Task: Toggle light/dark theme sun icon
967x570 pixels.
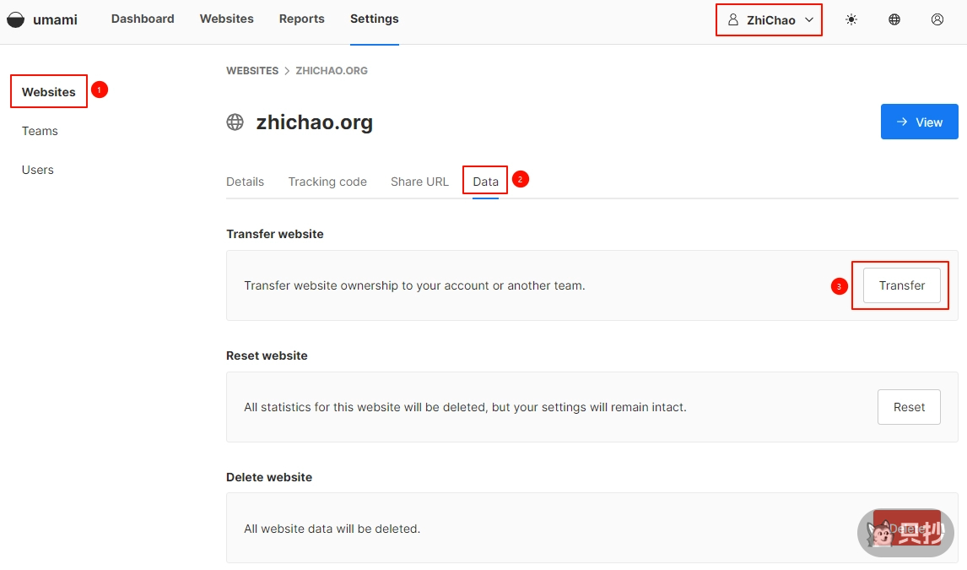Action: coord(851,19)
